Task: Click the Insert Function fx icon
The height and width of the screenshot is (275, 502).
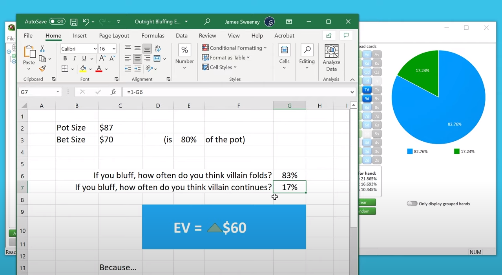Action: click(113, 92)
